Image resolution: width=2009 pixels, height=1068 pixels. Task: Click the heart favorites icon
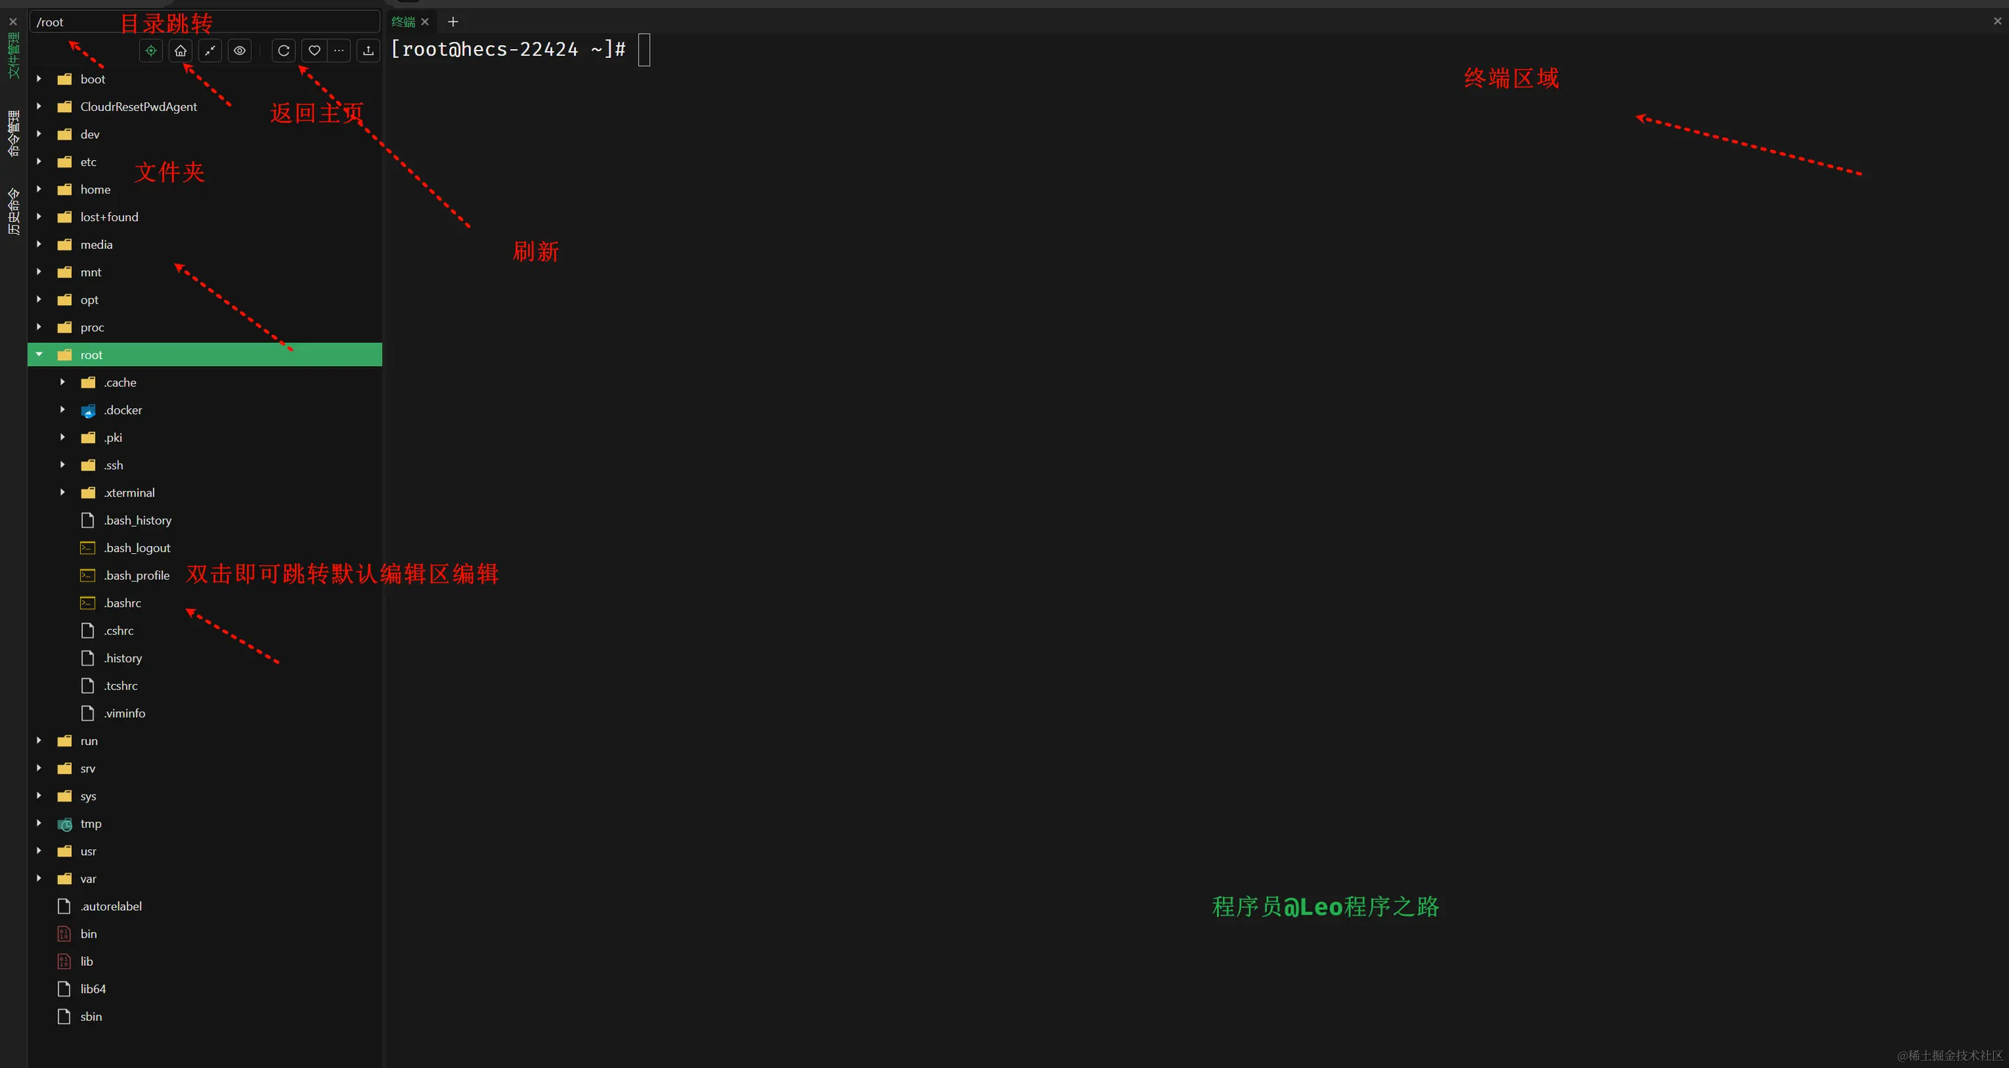point(314,50)
